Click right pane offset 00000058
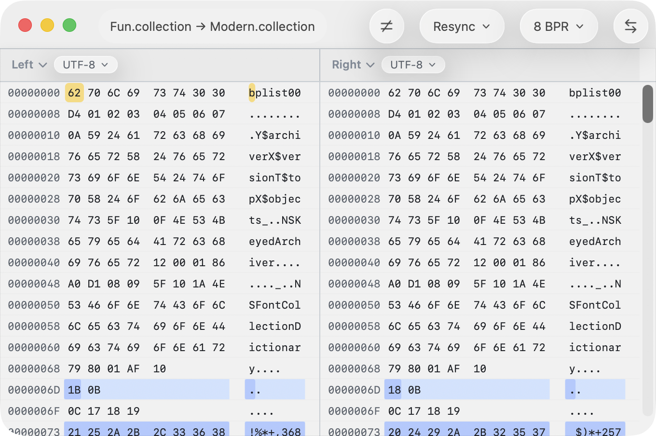The height and width of the screenshot is (436, 656). (x=354, y=326)
